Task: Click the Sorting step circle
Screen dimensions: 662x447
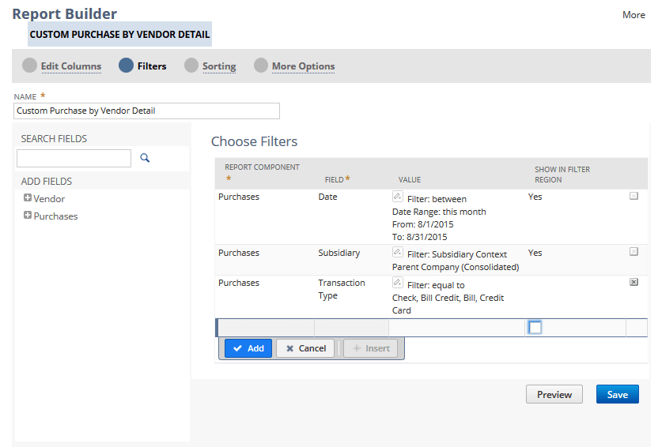Action: click(x=191, y=66)
